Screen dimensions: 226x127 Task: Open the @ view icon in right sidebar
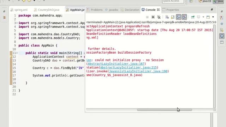pyautogui.click(x=222, y=24)
